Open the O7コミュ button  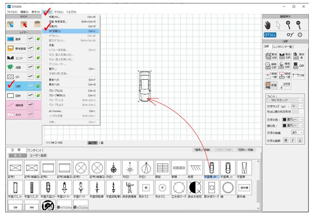[x=270, y=35]
